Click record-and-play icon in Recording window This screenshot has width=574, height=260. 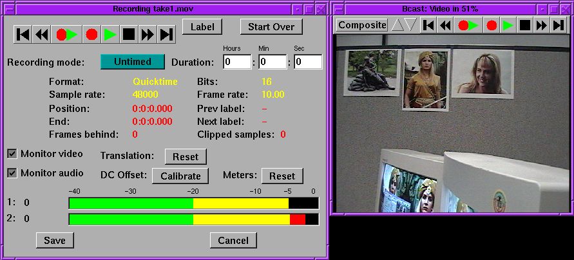click(66, 35)
